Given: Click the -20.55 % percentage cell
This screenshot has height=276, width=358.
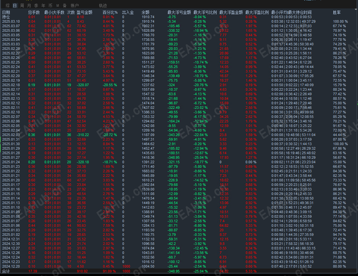Looking at the screenshot, I should click(110, 85).
